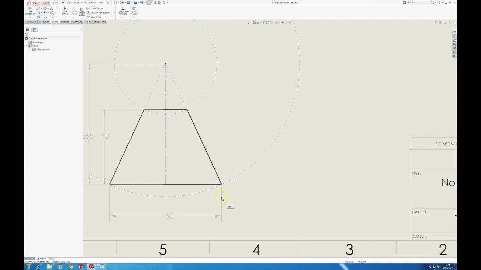Pick the Line sketch tool
This screenshot has height=270, width=481.
tap(38, 8)
